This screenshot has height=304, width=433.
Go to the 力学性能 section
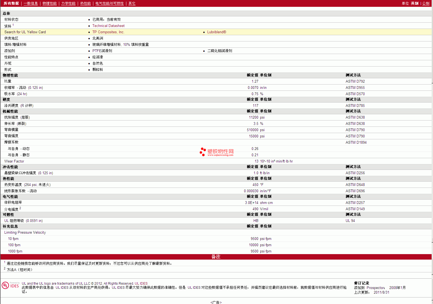pyautogui.click(x=68, y=4)
